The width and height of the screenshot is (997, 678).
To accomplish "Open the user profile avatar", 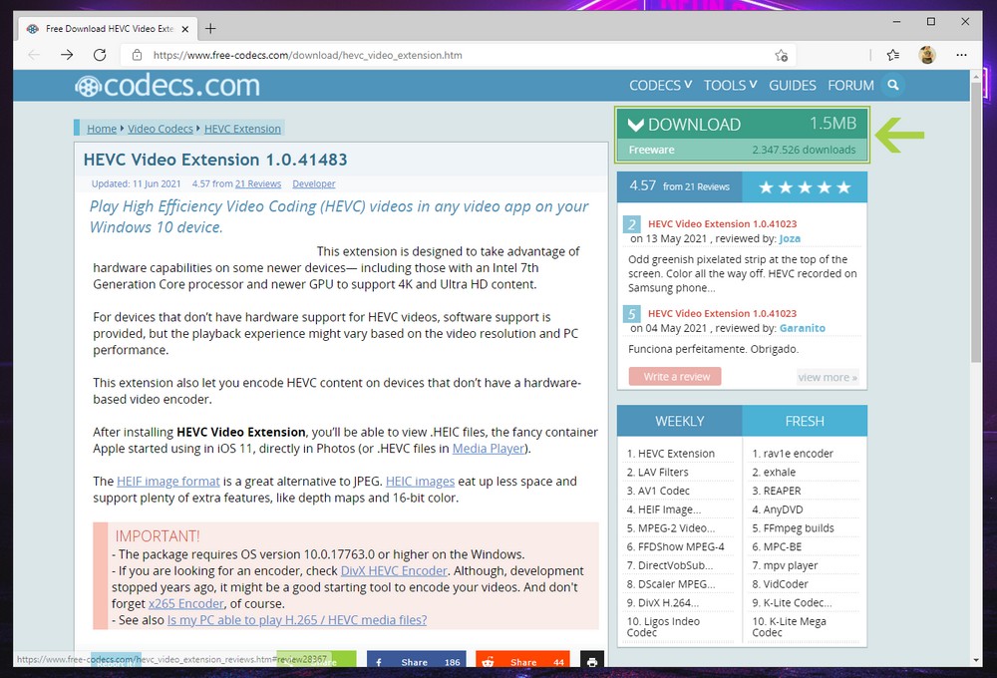I will [x=927, y=55].
